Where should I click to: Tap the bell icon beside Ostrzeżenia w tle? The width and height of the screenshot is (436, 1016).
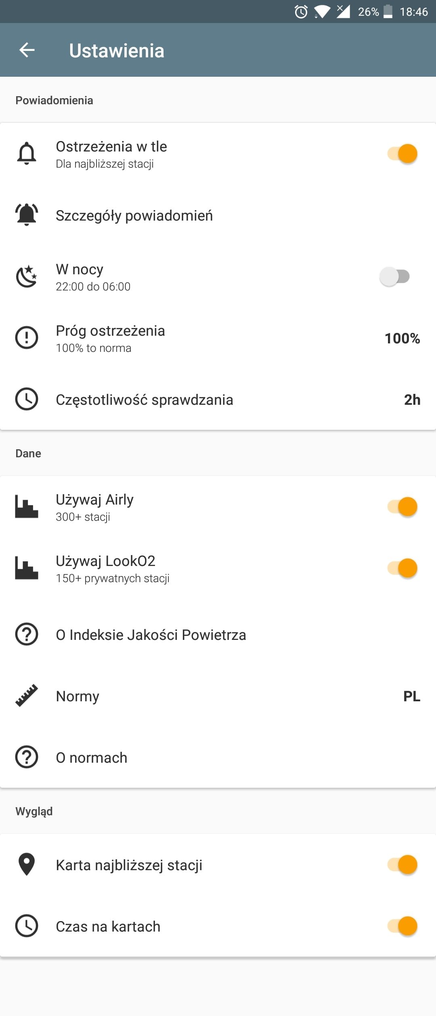[27, 154]
